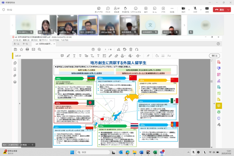Viewport: 234px width, 156px height.
Task: Click the Acrobat star bookmark icon
Action: pos(21,49)
